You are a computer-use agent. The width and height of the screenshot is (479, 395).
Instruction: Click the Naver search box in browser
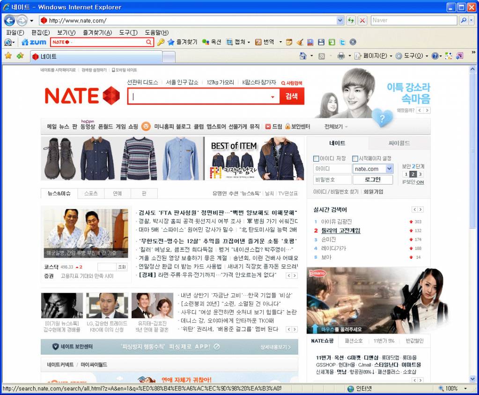(414, 21)
